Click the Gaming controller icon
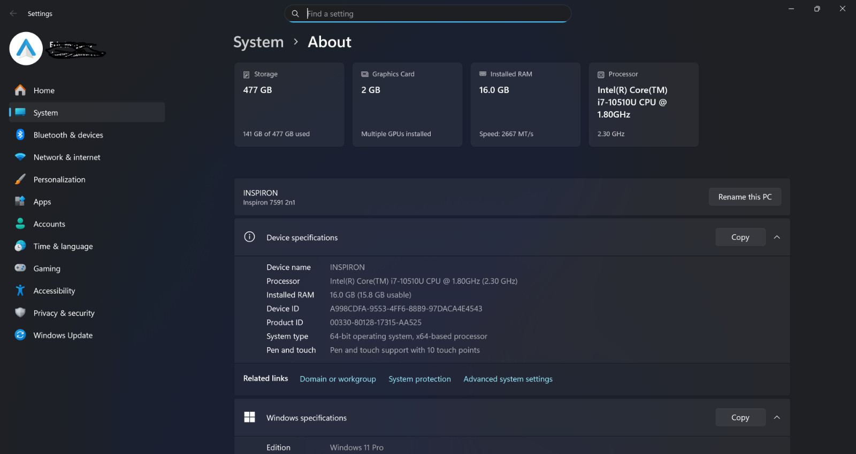856x454 pixels. pyautogui.click(x=20, y=268)
